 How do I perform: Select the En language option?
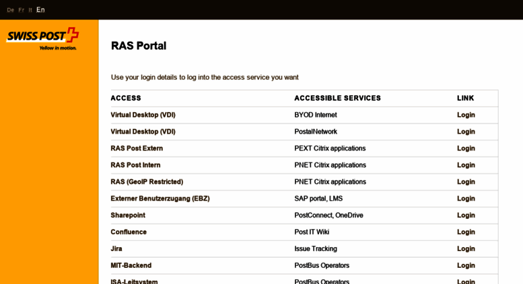[x=40, y=9]
